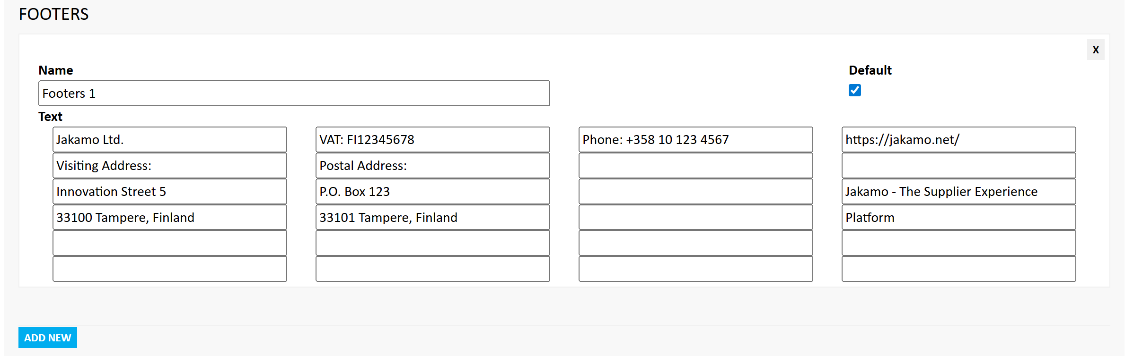Screen dimensions: 1125x356
Task: Click the Visiting Address: text field
Action: (x=170, y=165)
